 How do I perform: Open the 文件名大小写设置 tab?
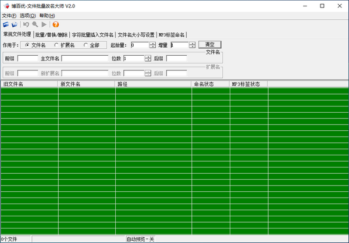coord(136,35)
